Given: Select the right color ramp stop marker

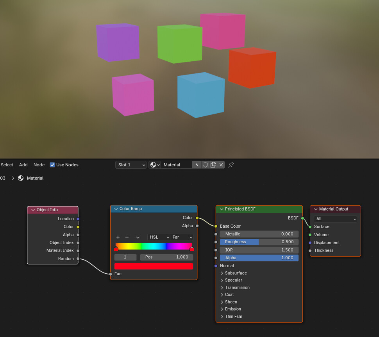Looking at the screenshot, I should [x=192, y=248].
